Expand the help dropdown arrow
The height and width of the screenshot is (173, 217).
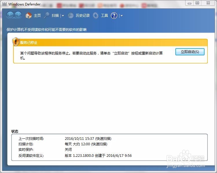pyautogui.click(x=122, y=16)
